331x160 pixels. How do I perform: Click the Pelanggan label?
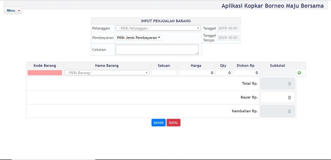[x=101, y=28]
